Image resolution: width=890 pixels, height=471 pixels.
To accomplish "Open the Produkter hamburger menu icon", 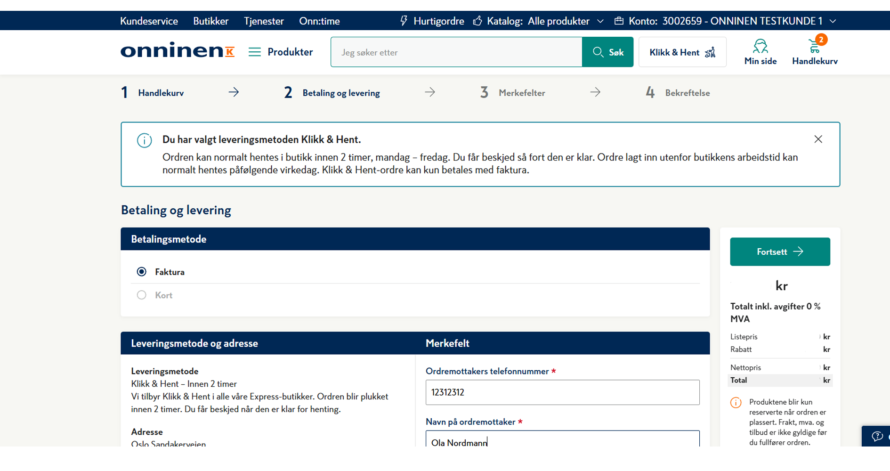I will pyautogui.click(x=255, y=52).
